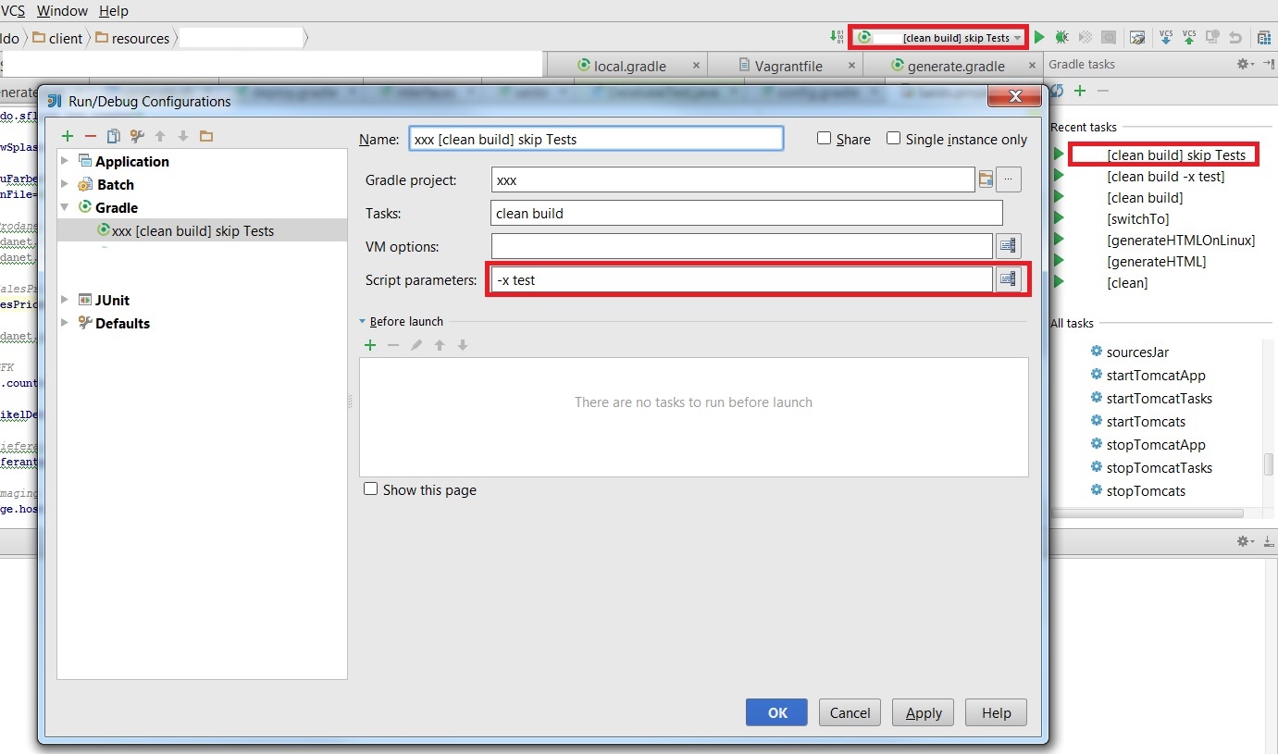
Task: Move configuration down with the arrow icon
Action: pyautogui.click(x=183, y=136)
